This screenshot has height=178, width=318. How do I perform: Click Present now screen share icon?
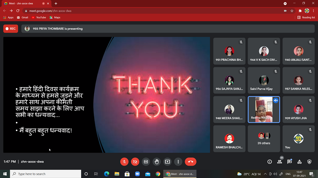[x=168, y=162]
